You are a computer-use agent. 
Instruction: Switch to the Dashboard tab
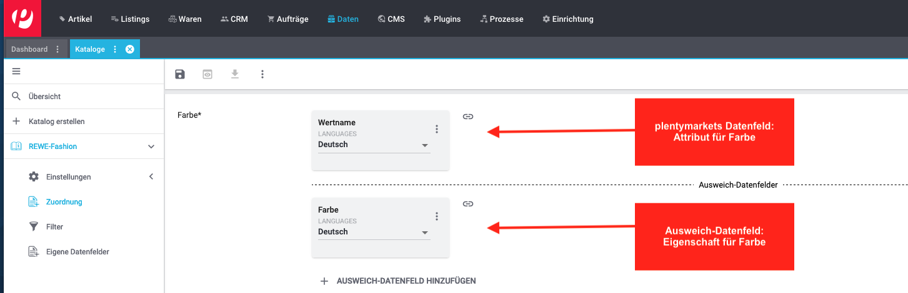point(29,49)
